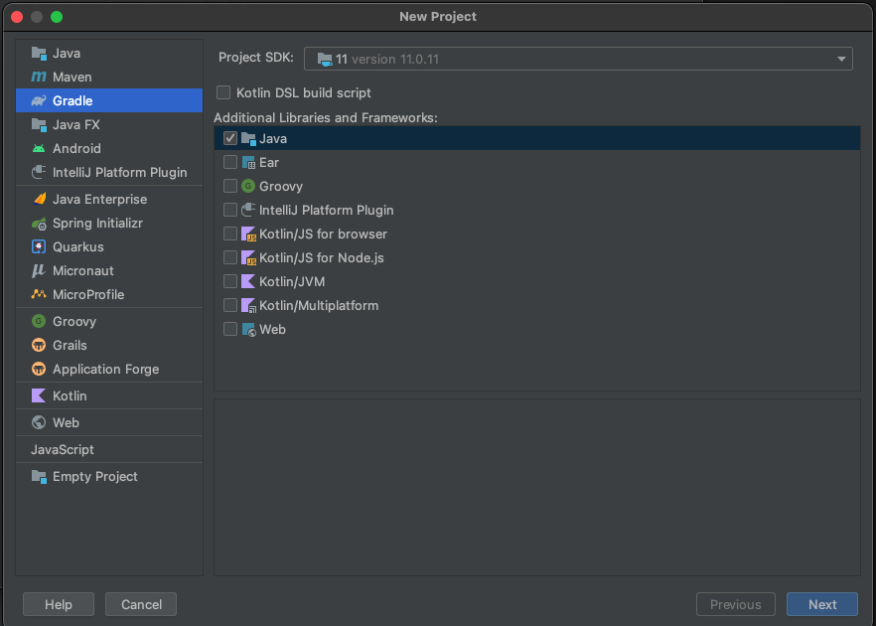
Task: Click the Android robot icon
Action: (x=39, y=149)
